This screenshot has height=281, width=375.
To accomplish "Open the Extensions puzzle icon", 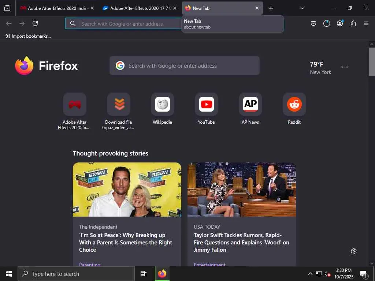I will [353, 23].
